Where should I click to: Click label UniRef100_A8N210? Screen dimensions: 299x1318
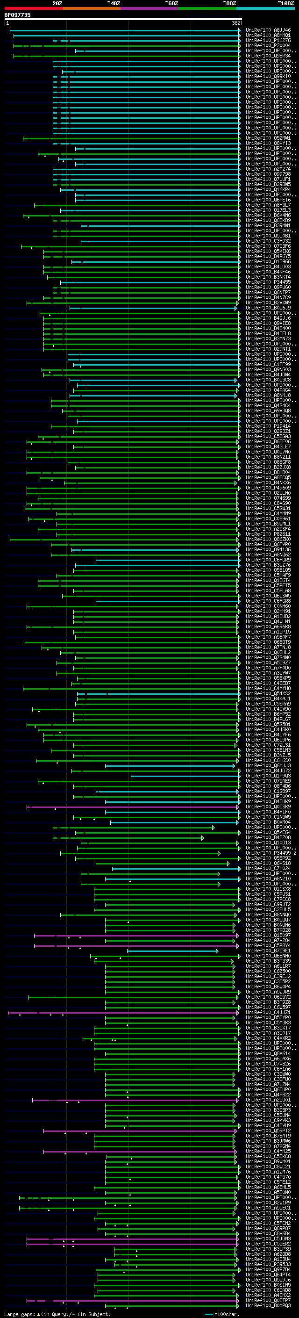(x=268, y=879)
